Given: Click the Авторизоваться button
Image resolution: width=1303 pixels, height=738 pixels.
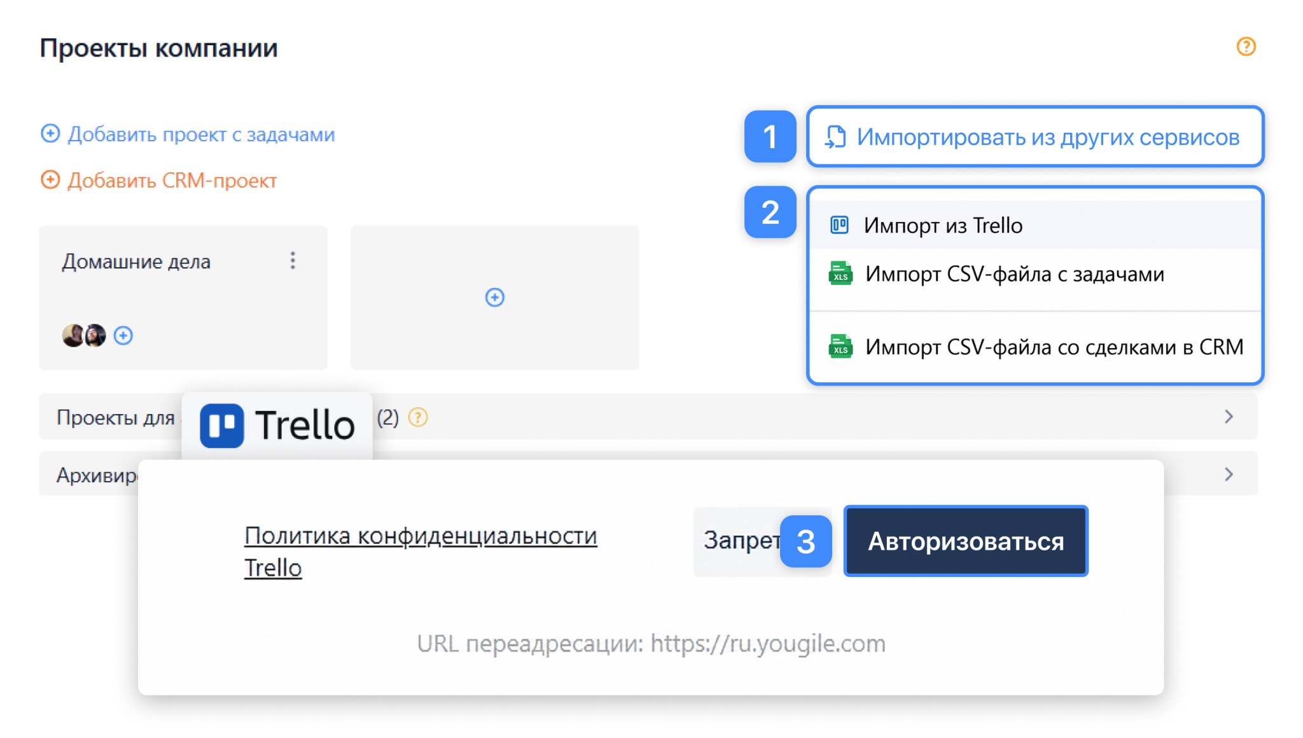Looking at the screenshot, I should [x=965, y=541].
